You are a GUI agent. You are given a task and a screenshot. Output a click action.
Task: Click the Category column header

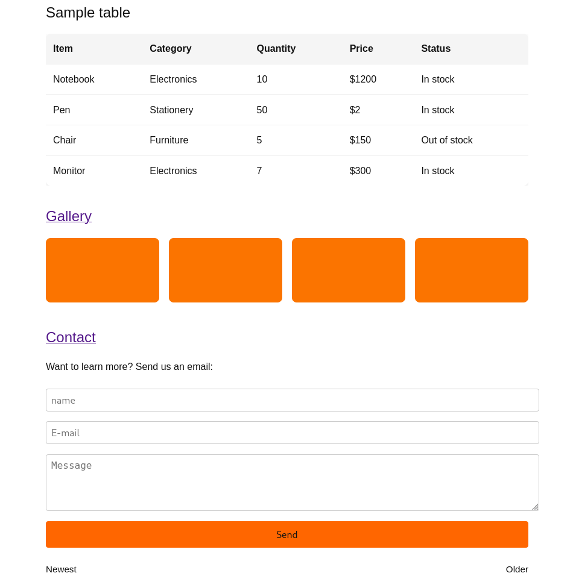click(171, 48)
